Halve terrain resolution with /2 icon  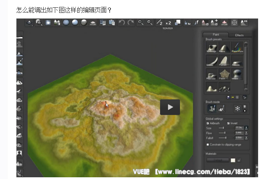tap(159, 23)
